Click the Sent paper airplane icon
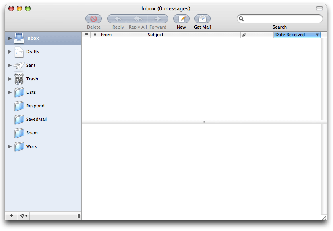333x231 pixels. [19, 66]
